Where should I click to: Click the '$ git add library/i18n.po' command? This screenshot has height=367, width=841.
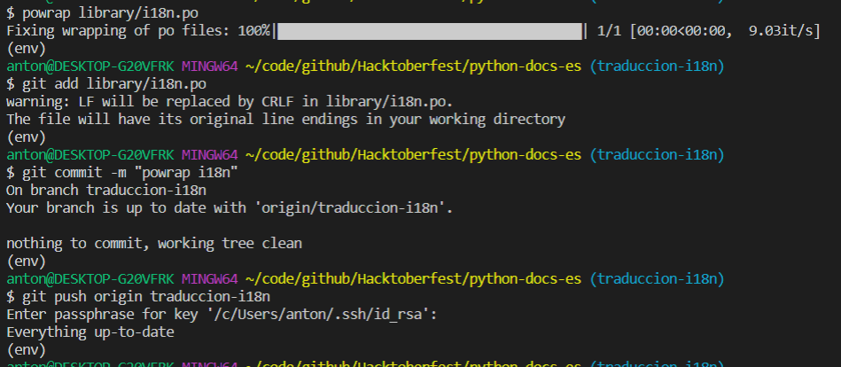[106, 84]
